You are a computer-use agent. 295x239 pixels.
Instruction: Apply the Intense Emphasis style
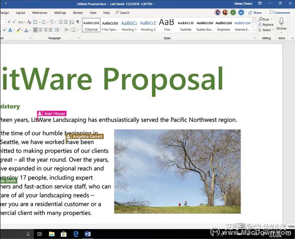tap(242, 26)
